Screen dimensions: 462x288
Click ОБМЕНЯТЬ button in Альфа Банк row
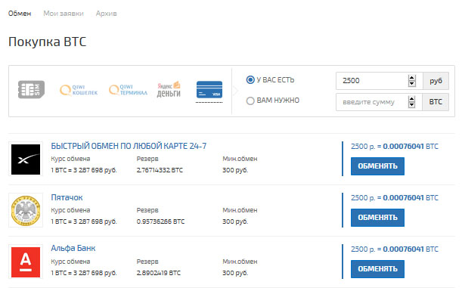[x=377, y=269]
